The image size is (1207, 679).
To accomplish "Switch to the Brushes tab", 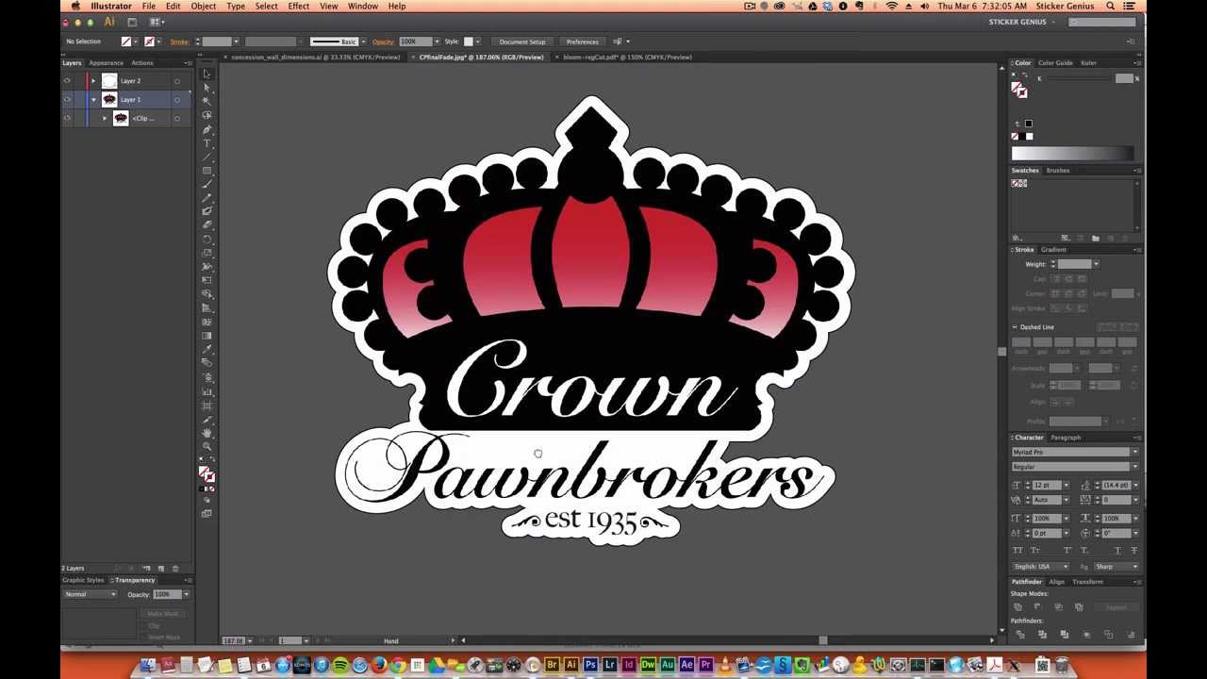I will point(1058,171).
